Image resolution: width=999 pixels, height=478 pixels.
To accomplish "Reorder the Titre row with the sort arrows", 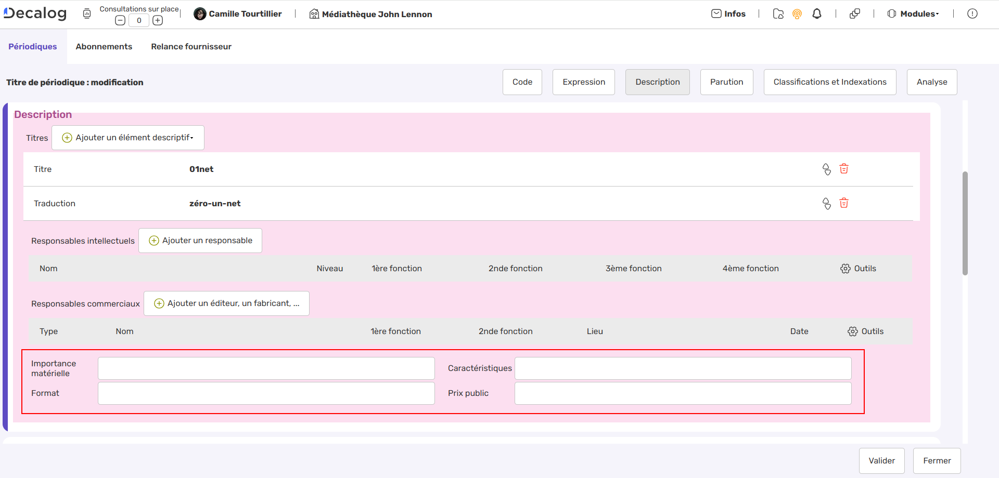I will pyautogui.click(x=827, y=169).
